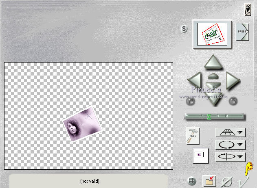Click the open folder icon
Screen dimensions: 257x188
tap(209, 181)
